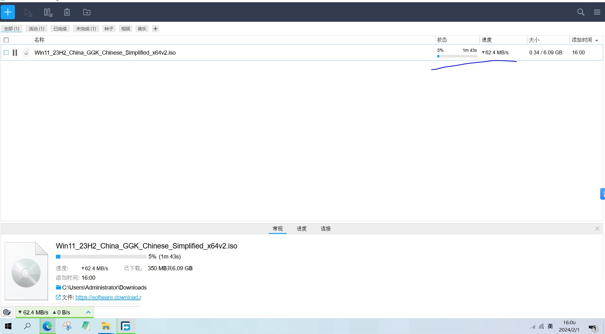Image resolution: width=605 pixels, height=334 pixels.
Task: Sort by 大小 column header
Action: [548, 40]
